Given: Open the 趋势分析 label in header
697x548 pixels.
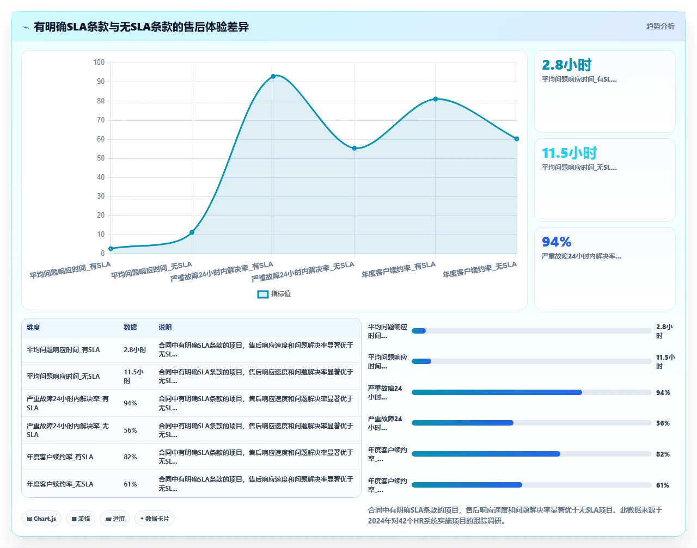Looking at the screenshot, I should pos(660,26).
